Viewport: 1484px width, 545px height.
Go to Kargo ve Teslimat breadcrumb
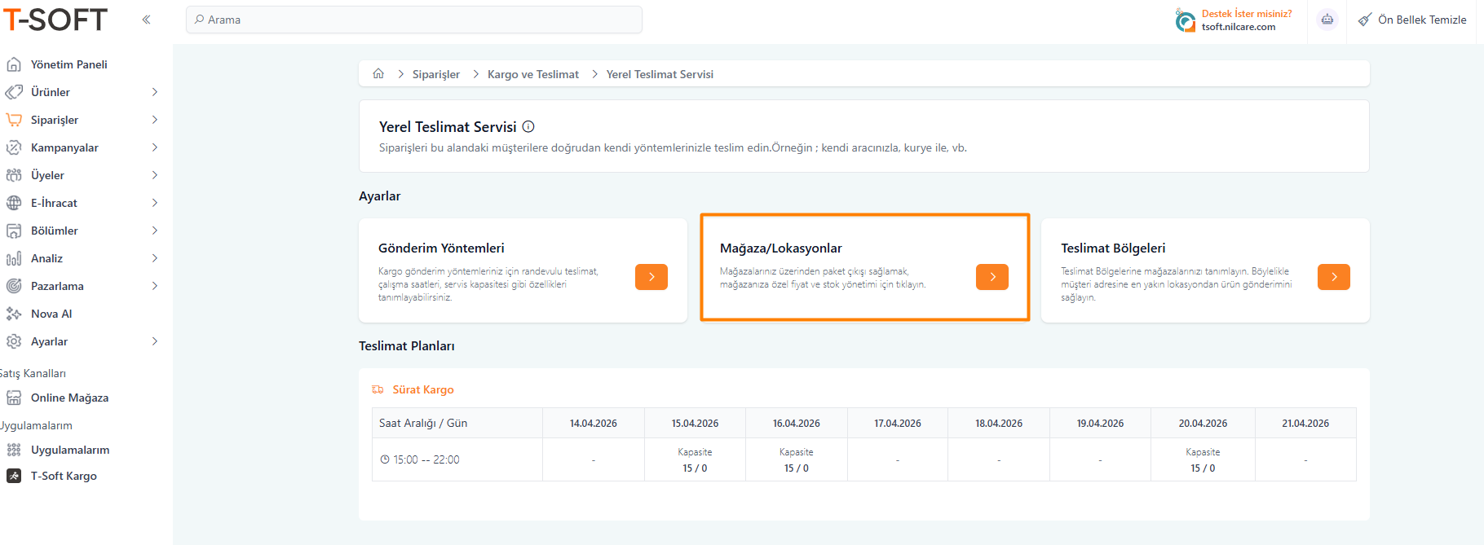point(533,74)
